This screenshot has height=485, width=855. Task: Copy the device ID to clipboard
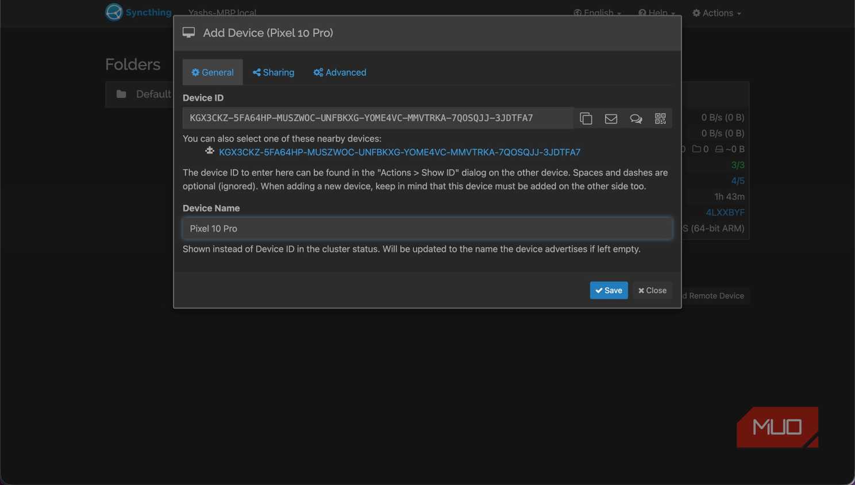coord(586,118)
